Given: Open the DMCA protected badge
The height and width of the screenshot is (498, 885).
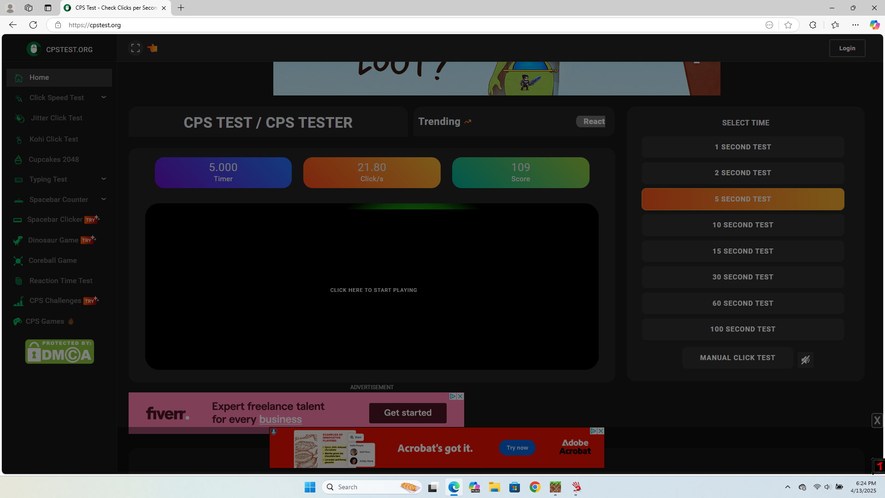Looking at the screenshot, I should (x=59, y=352).
